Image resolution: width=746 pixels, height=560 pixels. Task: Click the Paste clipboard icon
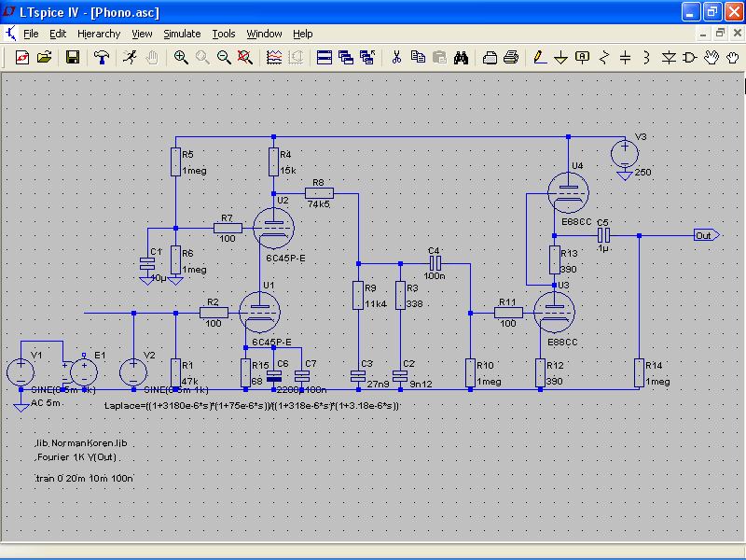(440, 58)
